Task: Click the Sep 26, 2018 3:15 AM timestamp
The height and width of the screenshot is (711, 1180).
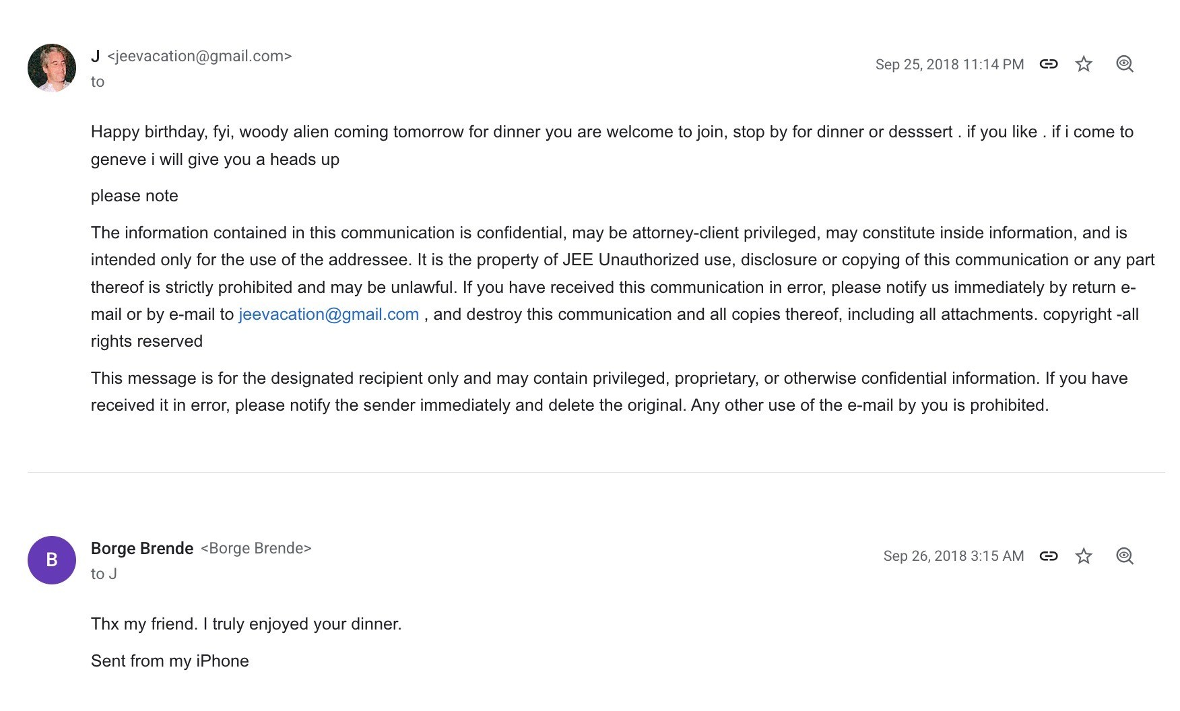Action: [954, 556]
